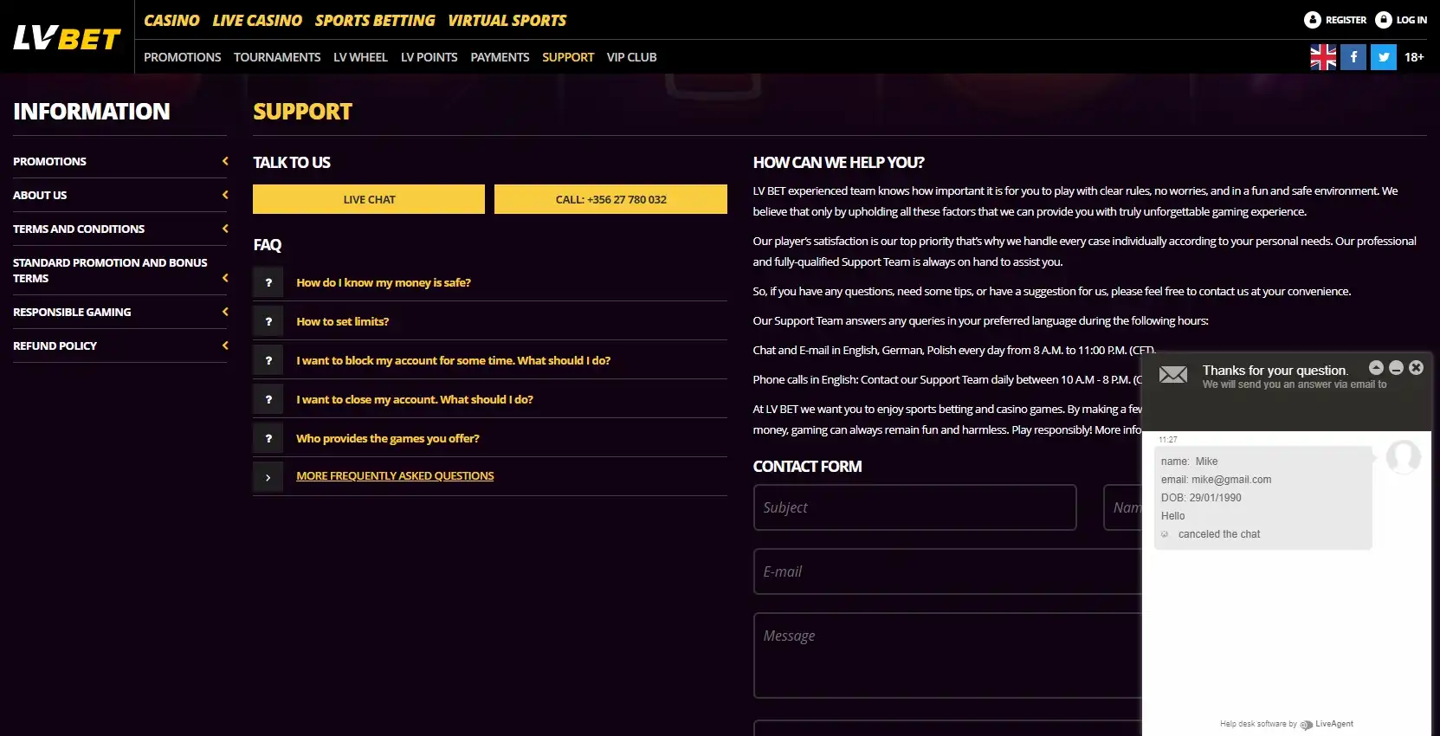Click the Register text link

pos(1346,20)
